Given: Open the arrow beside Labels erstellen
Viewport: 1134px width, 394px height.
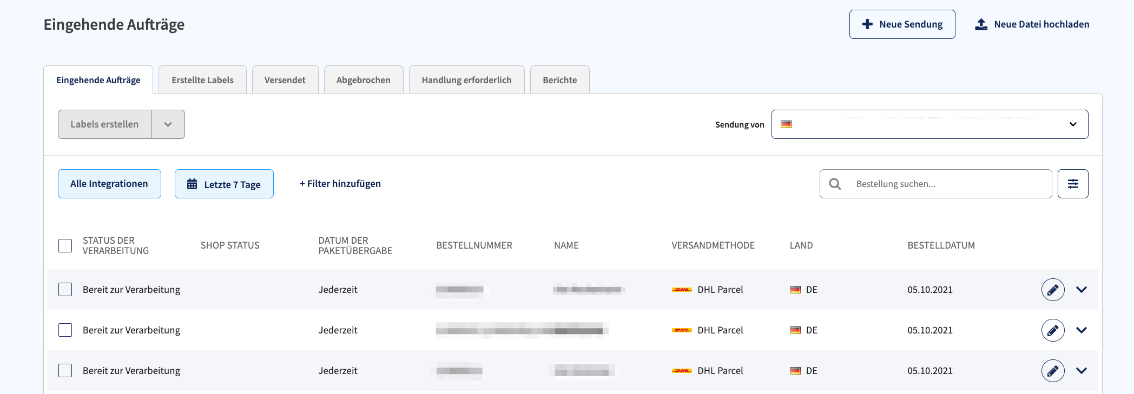Looking at the screenshot, I should click(x=168, y=124).
